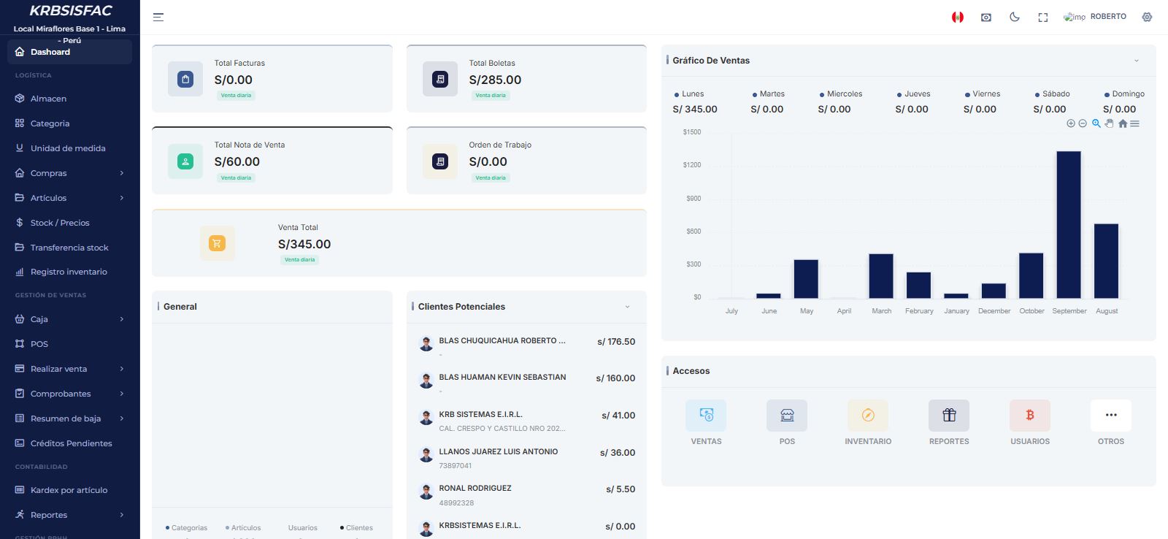
Task: Click the September bar in sales chart
Action: tap(1069, 225)
